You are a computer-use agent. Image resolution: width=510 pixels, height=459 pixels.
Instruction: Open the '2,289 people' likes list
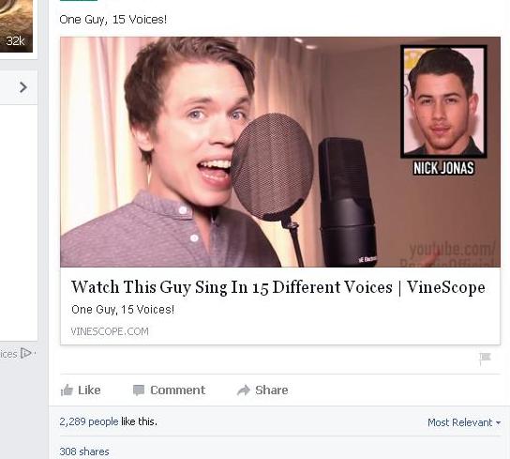click(x=89, y=421)
